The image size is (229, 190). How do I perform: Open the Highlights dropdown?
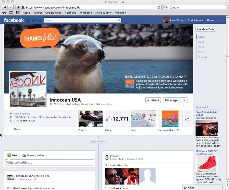[98, 141]
